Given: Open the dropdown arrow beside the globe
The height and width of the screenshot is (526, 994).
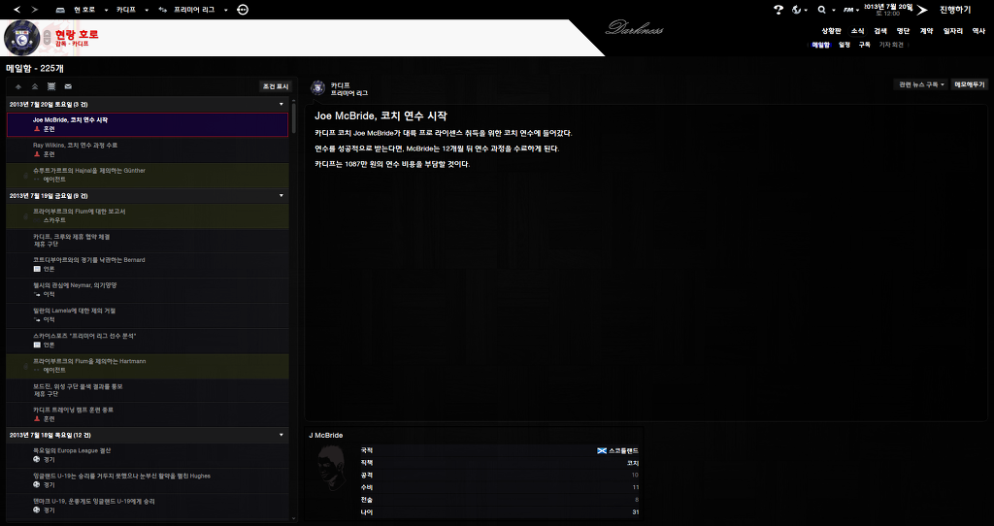Looking at the screenshot, I should 806,10.
